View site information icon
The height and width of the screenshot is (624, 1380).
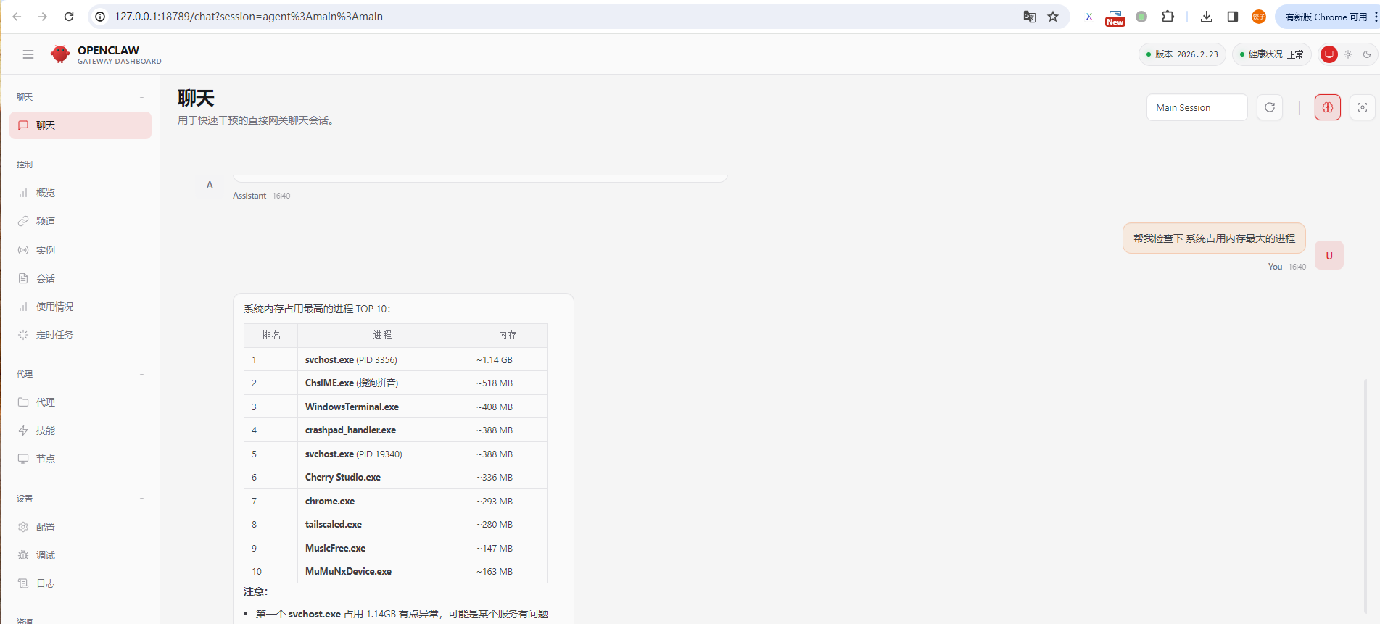pos(100,17)
